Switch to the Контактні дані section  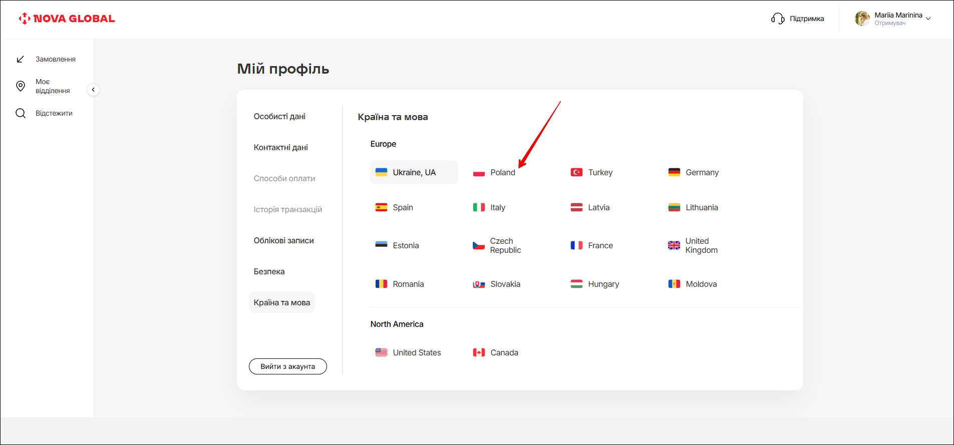coord(280,148)
